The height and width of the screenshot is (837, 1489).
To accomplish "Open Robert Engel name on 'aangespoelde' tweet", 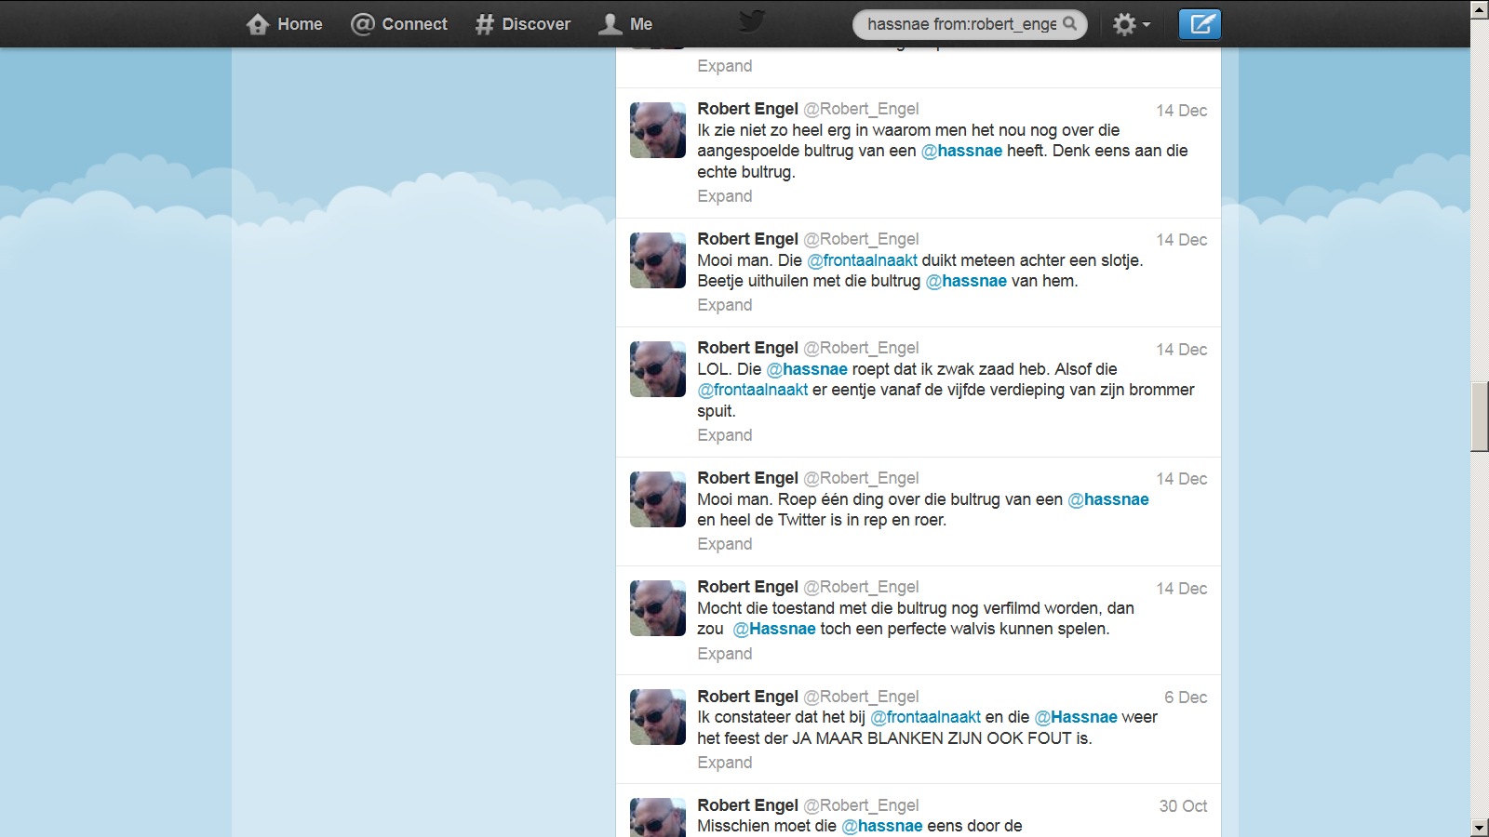I will click(x=748, y=109).
